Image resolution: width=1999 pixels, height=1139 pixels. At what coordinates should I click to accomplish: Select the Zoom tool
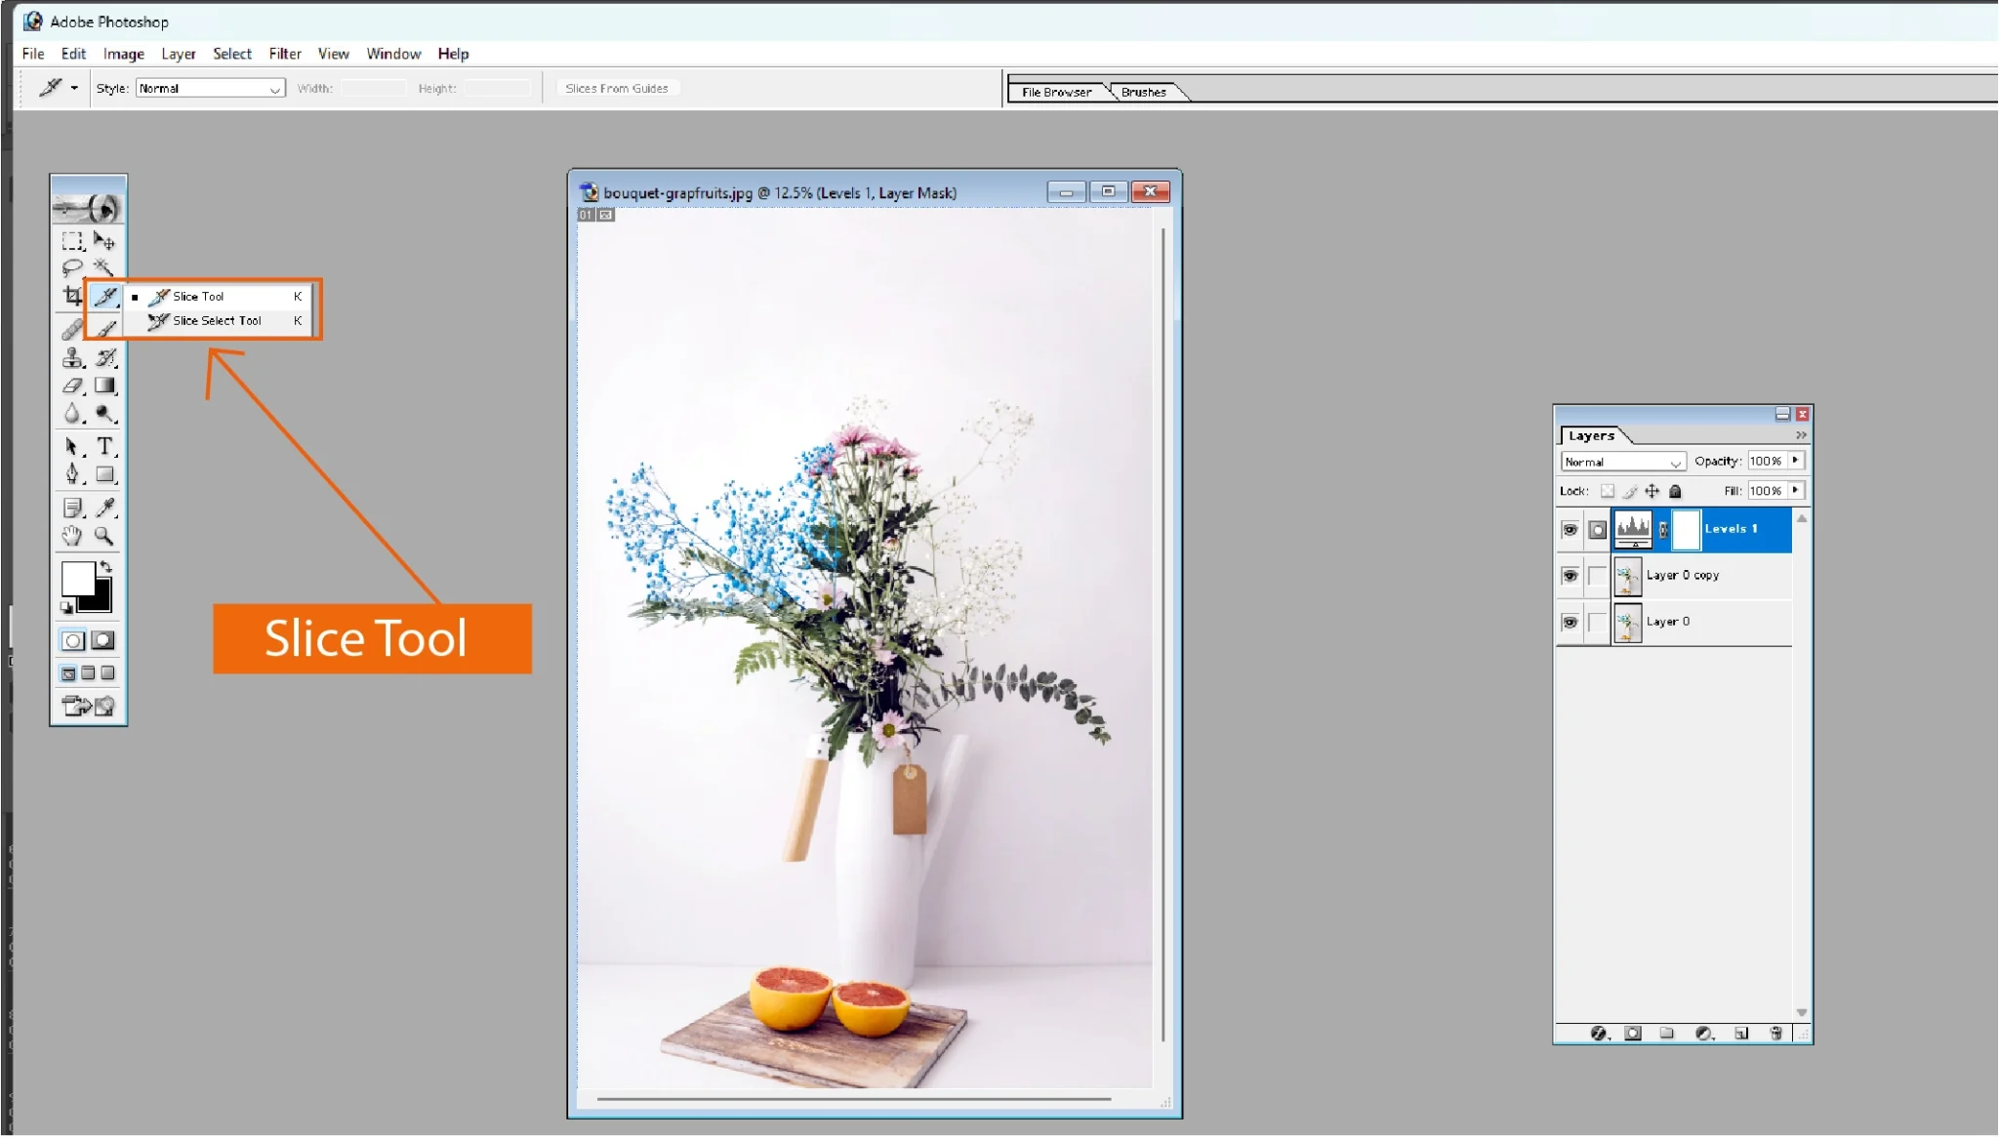coord(104,536)
